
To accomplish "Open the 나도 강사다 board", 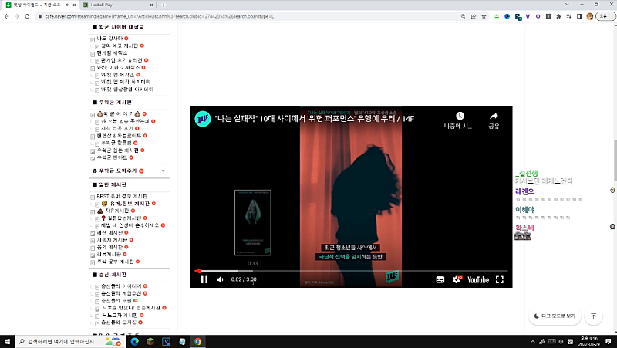I will tap(110, 38).
